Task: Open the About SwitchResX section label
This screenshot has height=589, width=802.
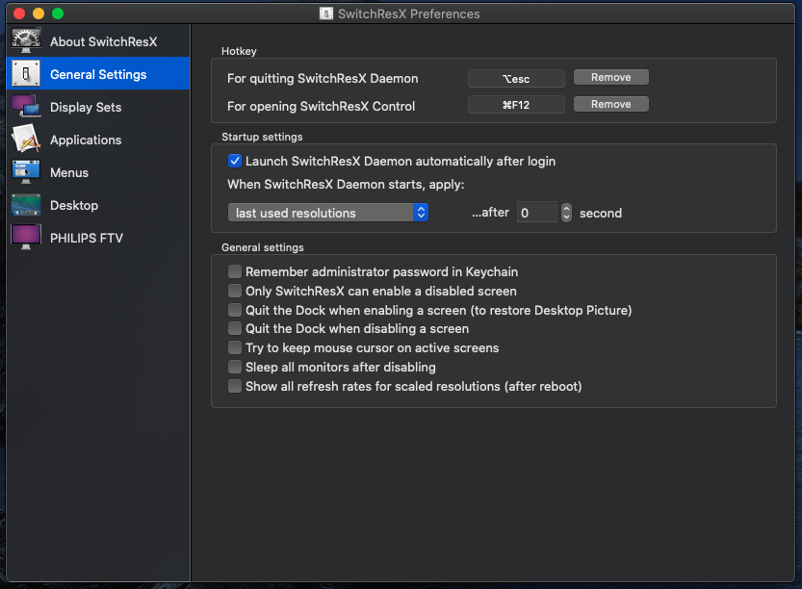Action: point(103,42)
